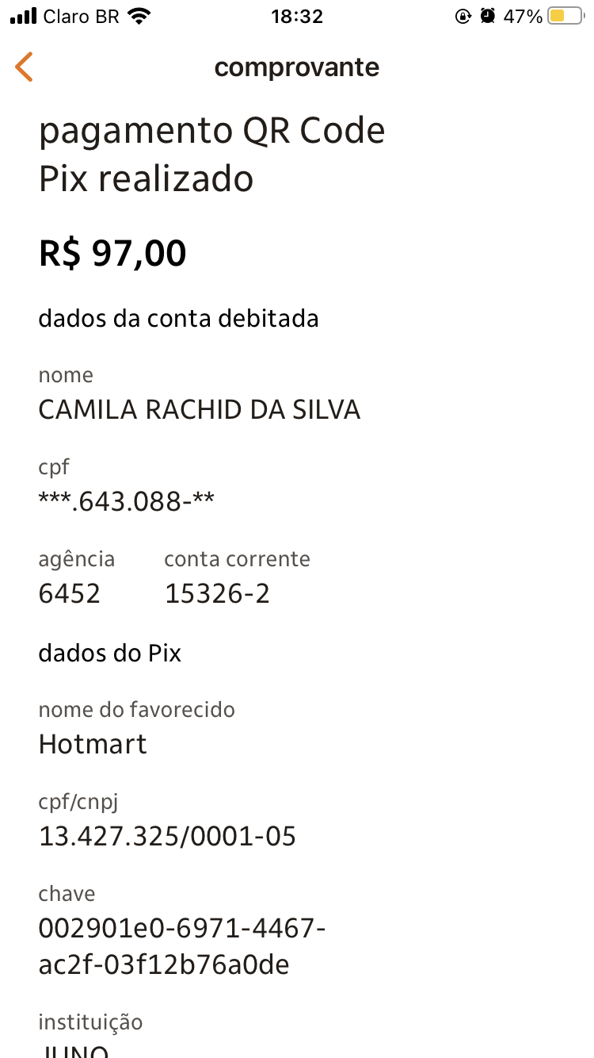Tap the payer name CAMILA RACHID DA SILVA
594x1058 pixels.
[200, 410]
